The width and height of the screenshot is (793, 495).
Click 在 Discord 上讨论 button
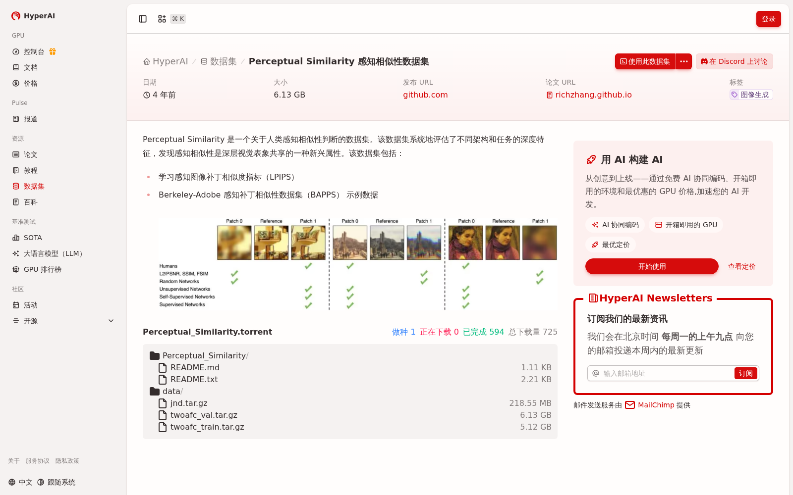(734, 61)
